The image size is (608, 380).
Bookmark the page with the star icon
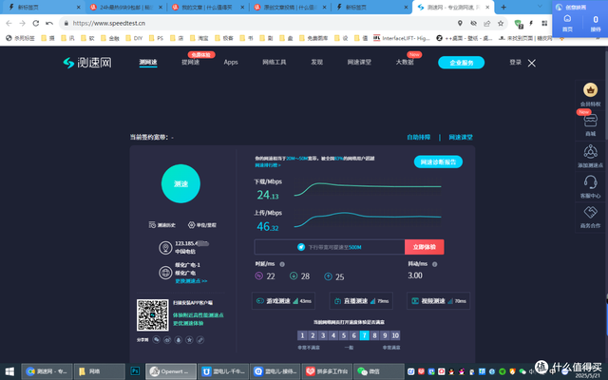[x=501, y=23]
